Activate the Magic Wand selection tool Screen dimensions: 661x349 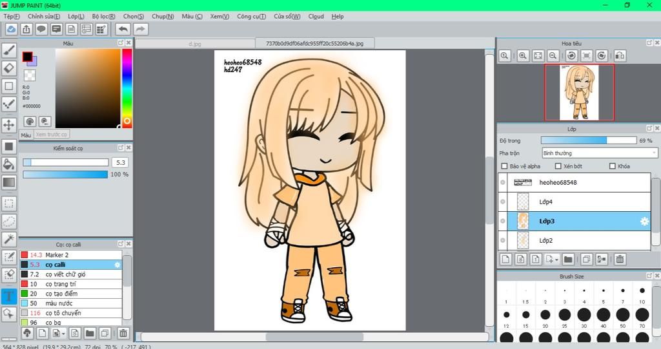point(9,239)
